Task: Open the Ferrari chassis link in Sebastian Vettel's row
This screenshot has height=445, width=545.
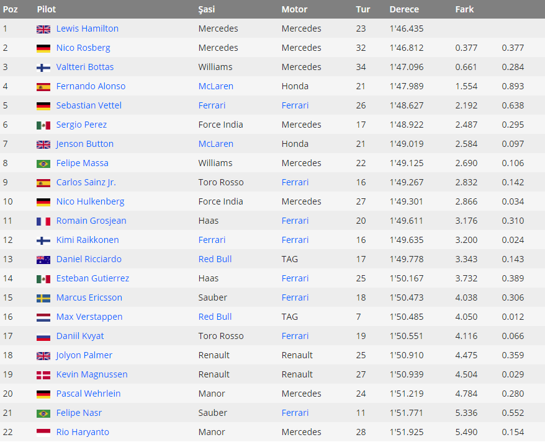Action: (212, 105)
